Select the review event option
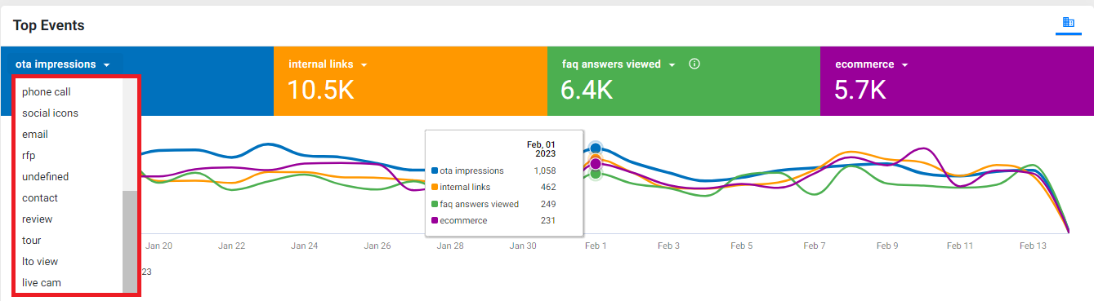 (69, 219)
